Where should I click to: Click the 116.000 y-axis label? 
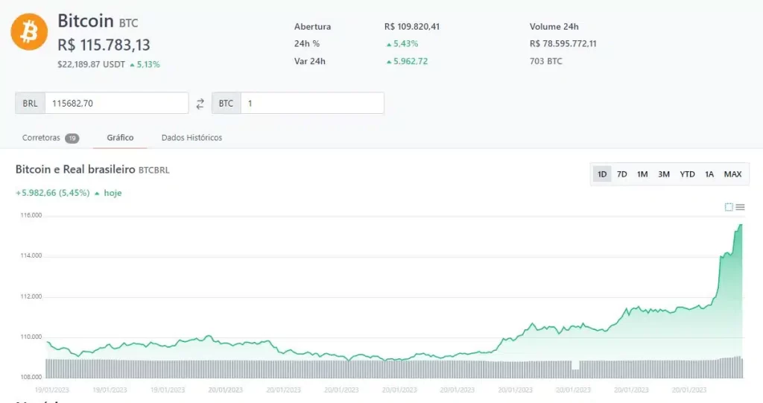click(31, 215)
